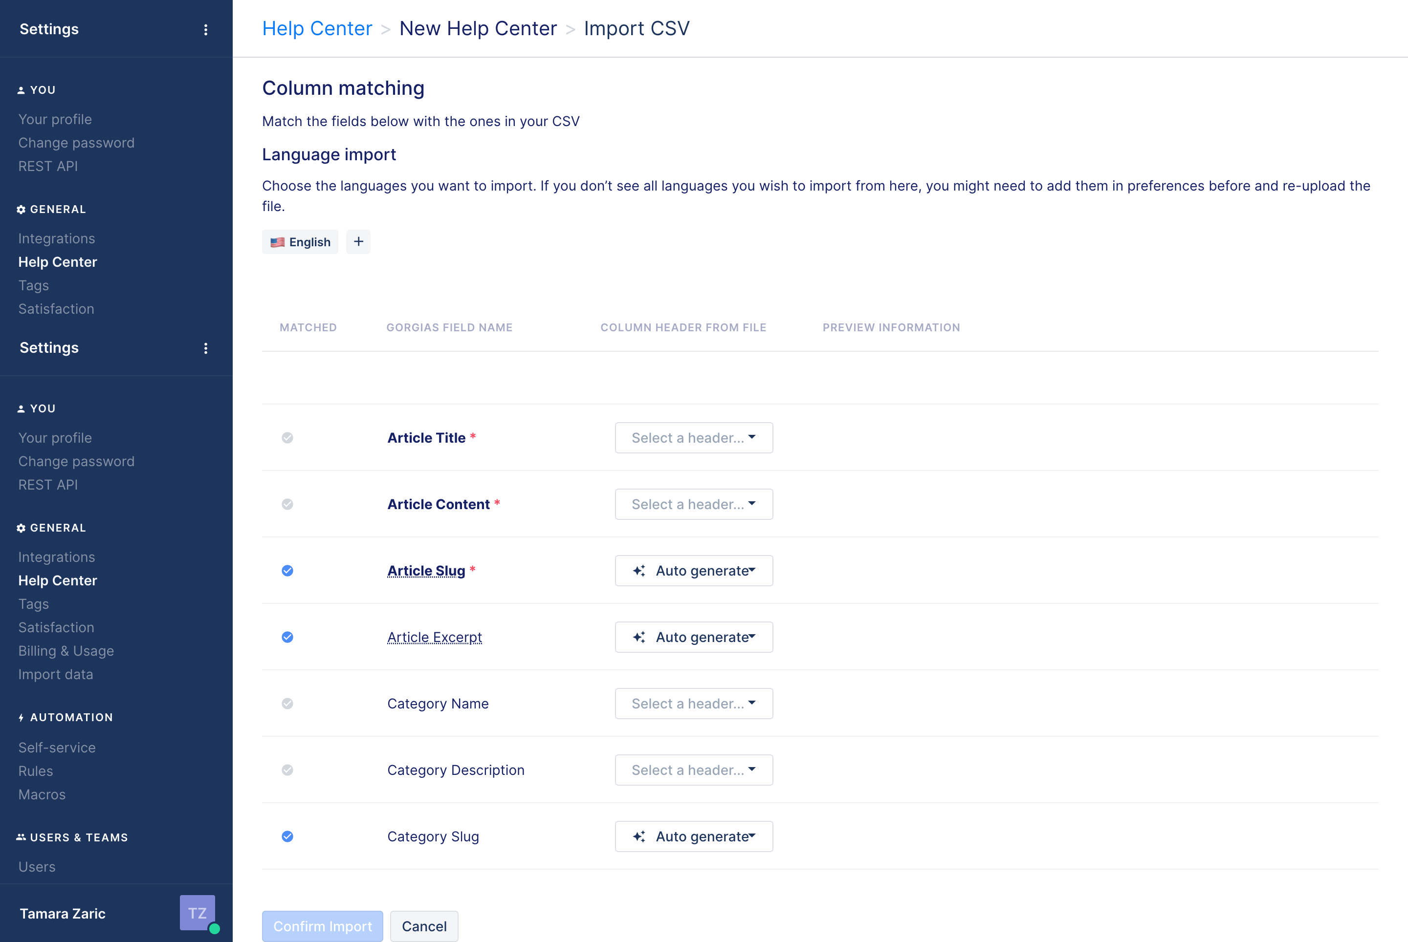1408x942 pixels.
Task: Toggle the matched checkmark for Category Slug
Action: [x=287, y=836]
